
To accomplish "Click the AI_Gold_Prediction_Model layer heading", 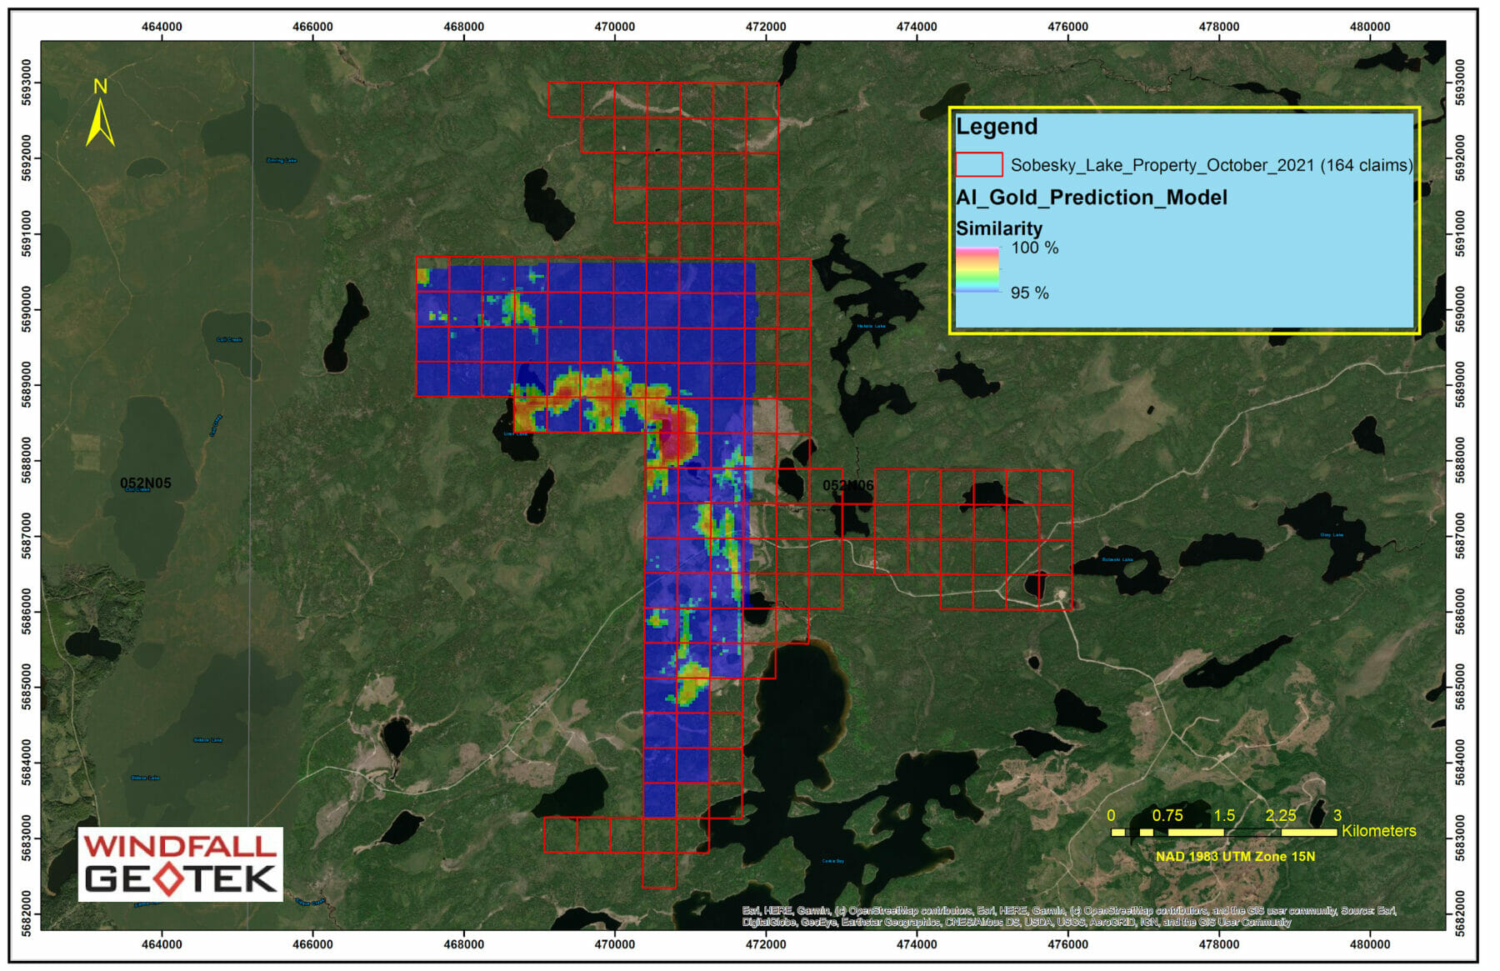I will point(1091,198).
